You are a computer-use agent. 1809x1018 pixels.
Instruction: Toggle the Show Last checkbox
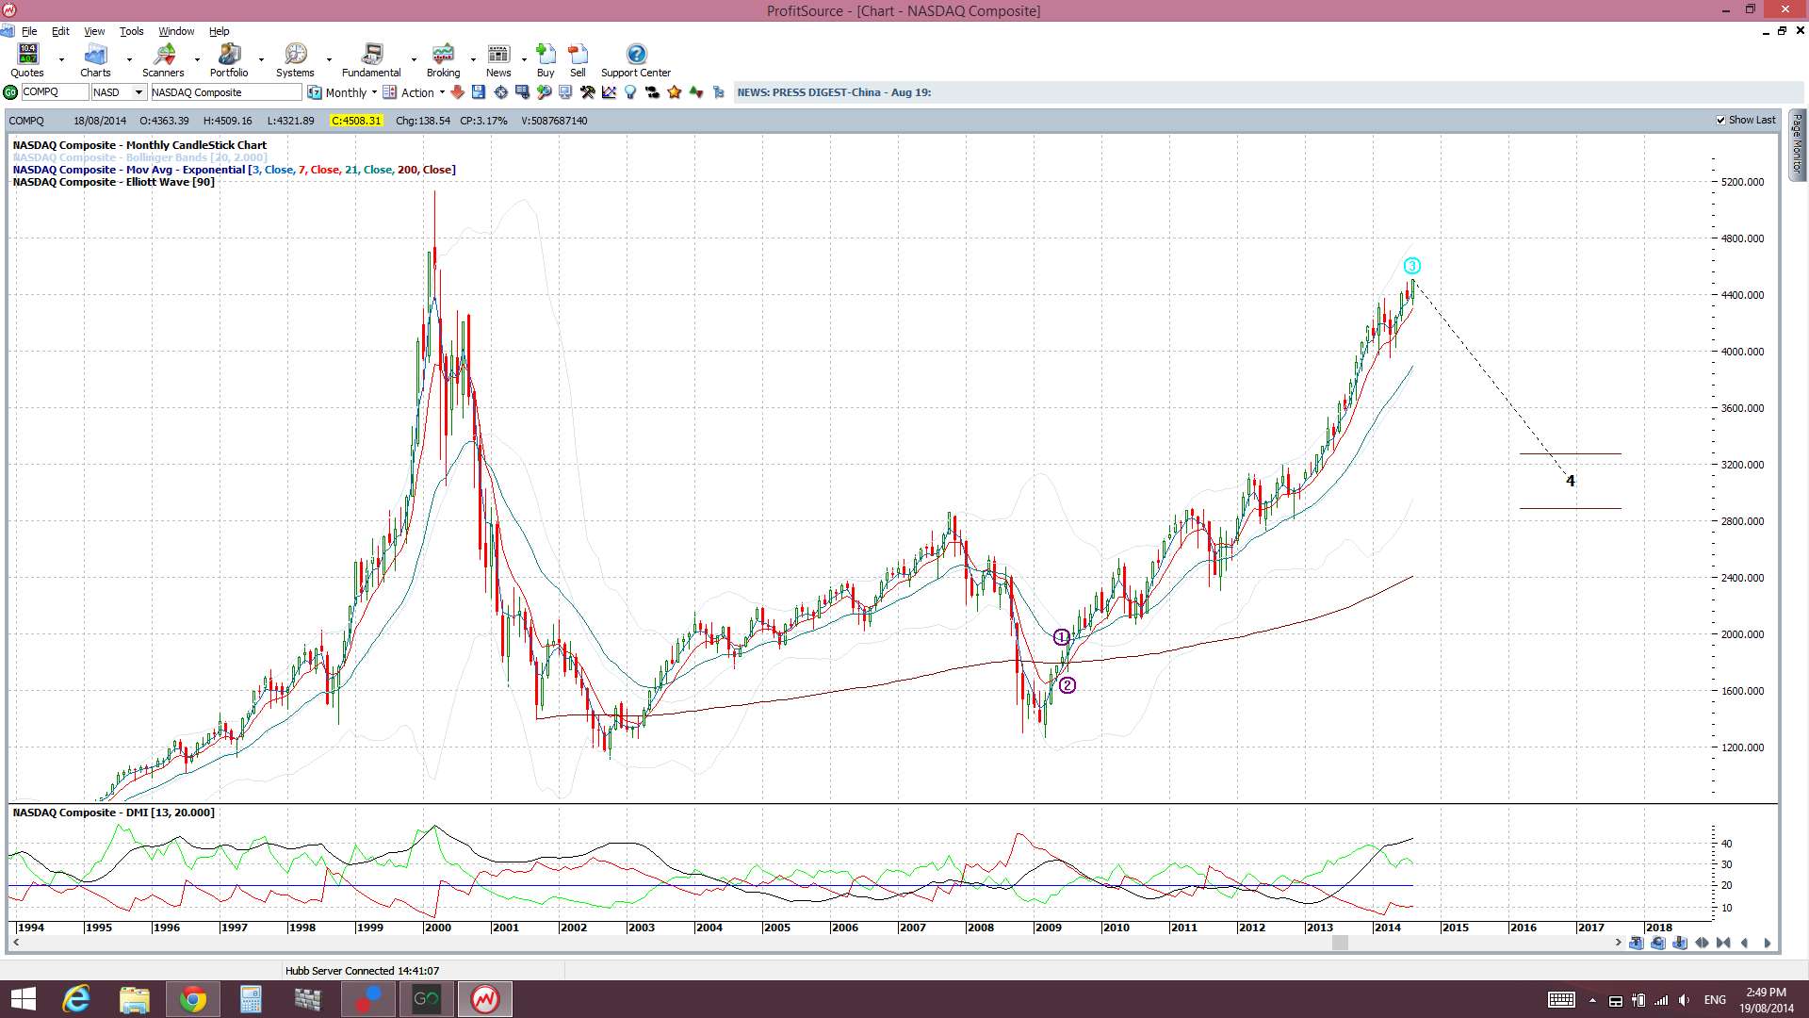click(x=1721, y=121)
